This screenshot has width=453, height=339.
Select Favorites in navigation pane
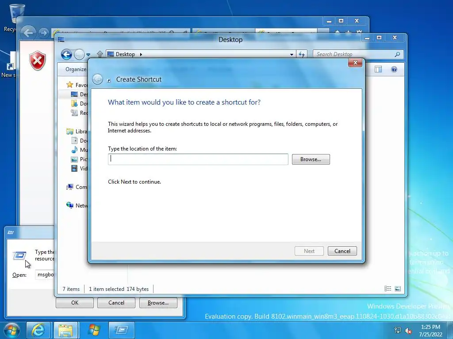coord(77,85)
